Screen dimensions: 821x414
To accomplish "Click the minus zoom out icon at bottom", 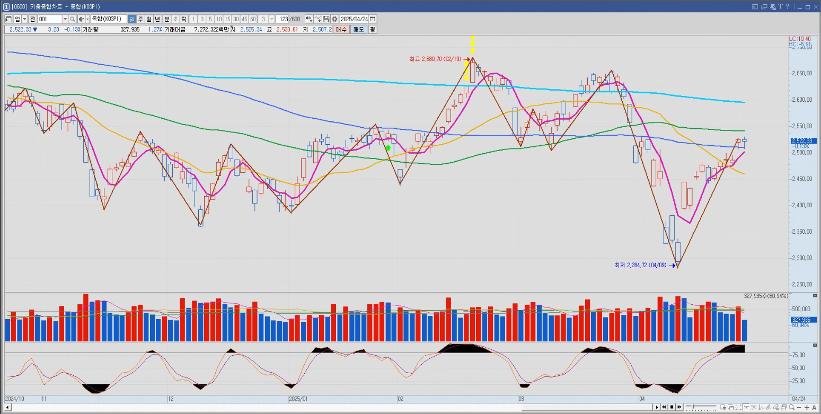I will [799, 407].
